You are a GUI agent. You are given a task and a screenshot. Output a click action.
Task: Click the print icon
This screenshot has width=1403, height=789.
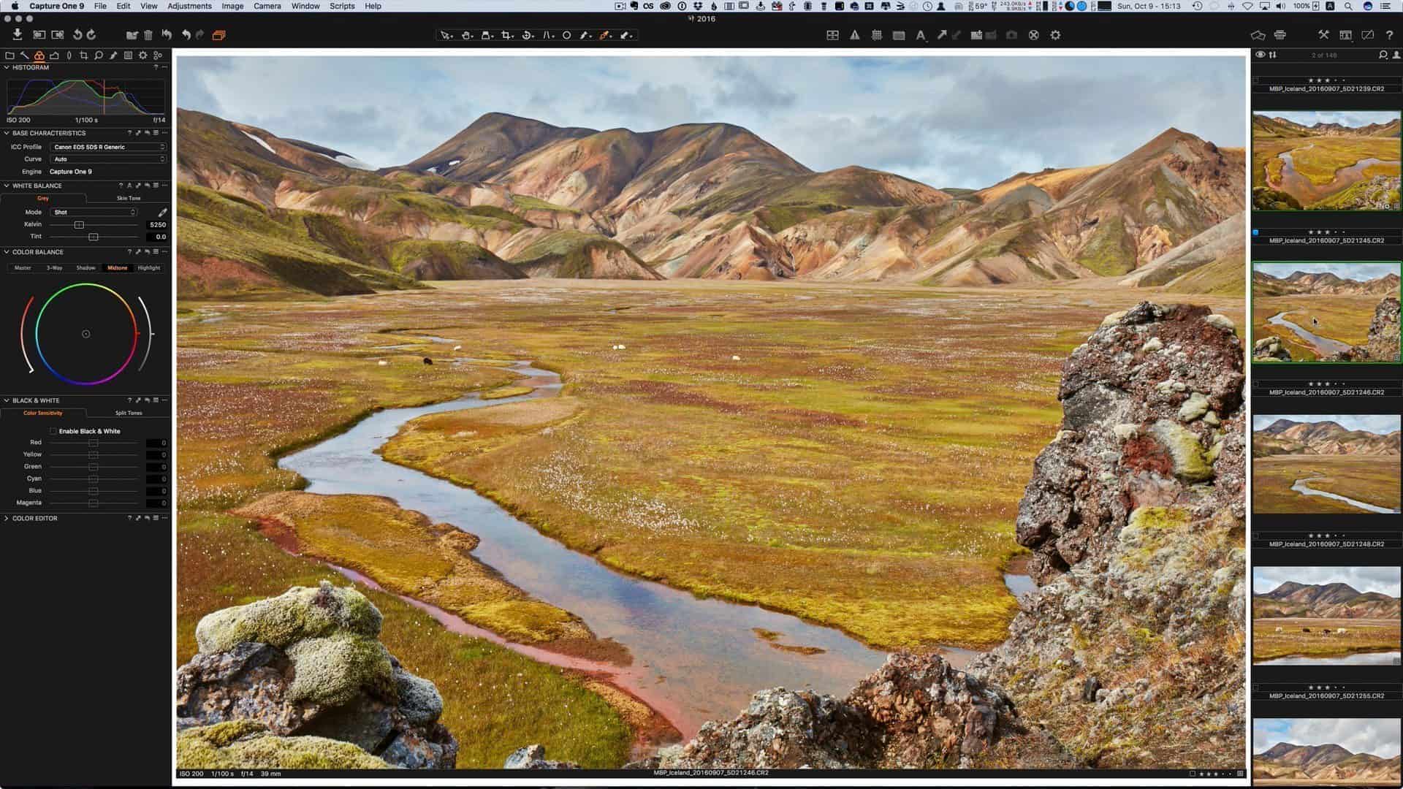[1280, 35]
